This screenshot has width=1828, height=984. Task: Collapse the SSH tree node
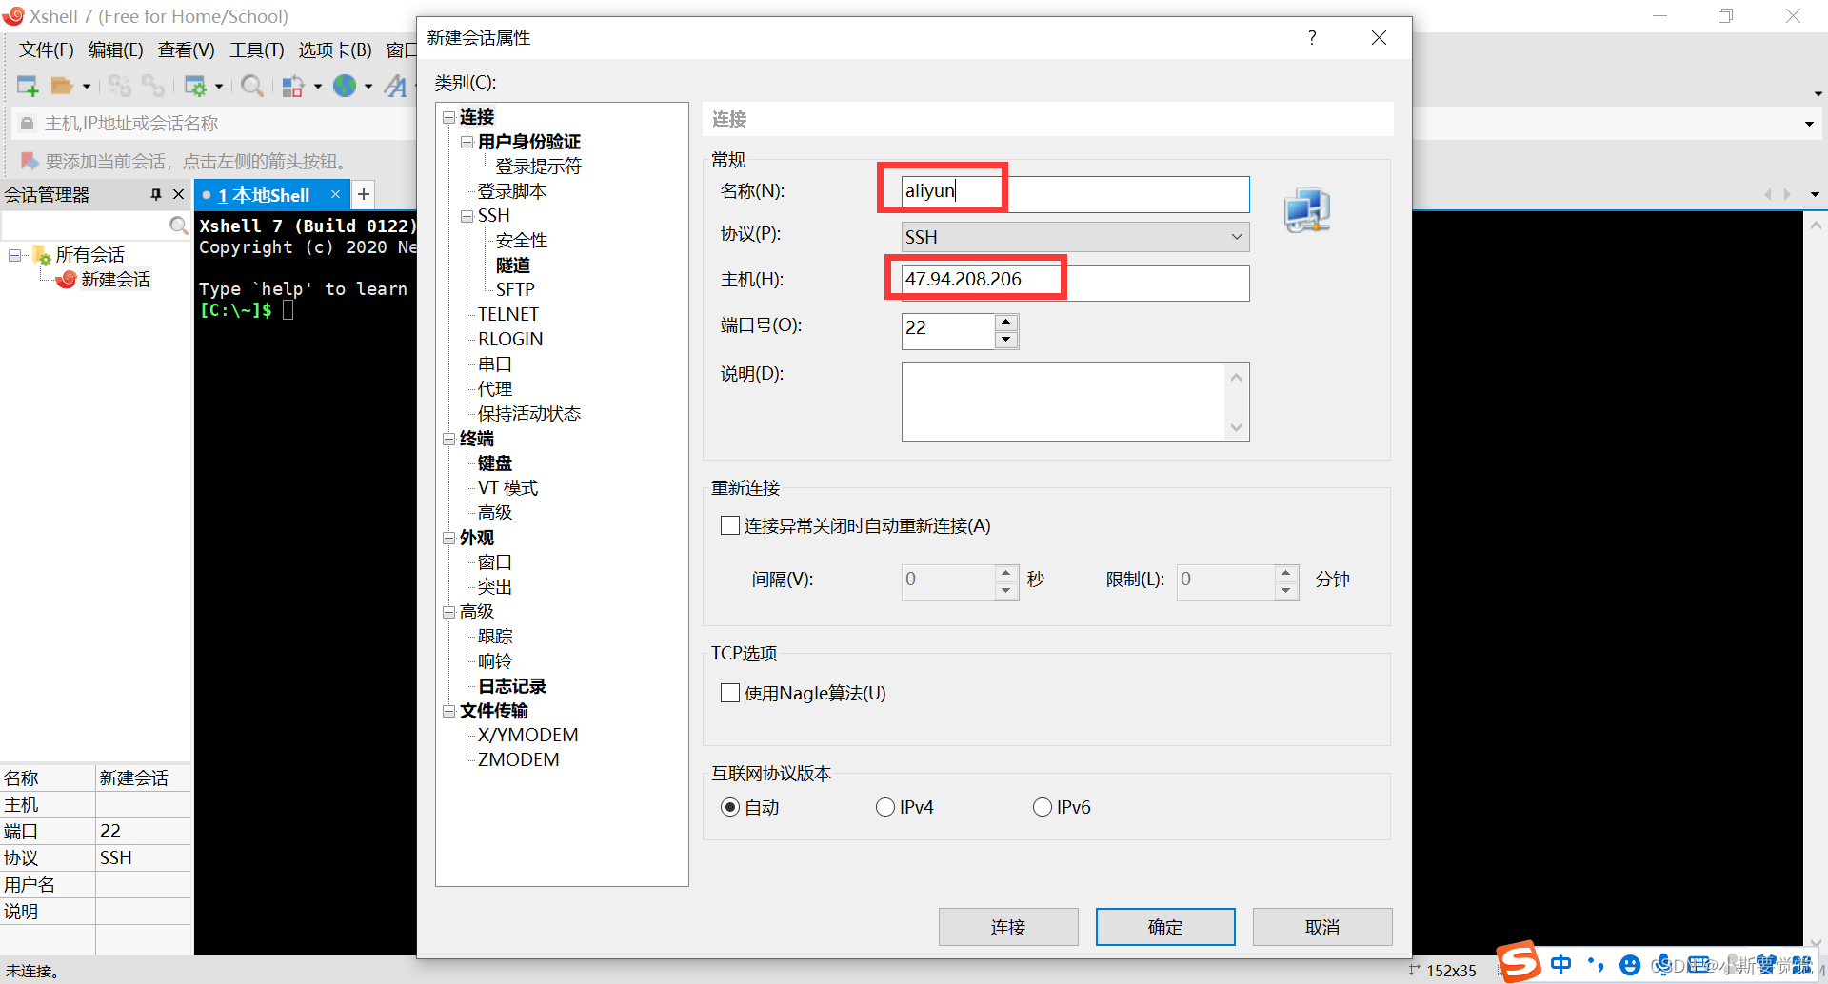pos(467,216)
